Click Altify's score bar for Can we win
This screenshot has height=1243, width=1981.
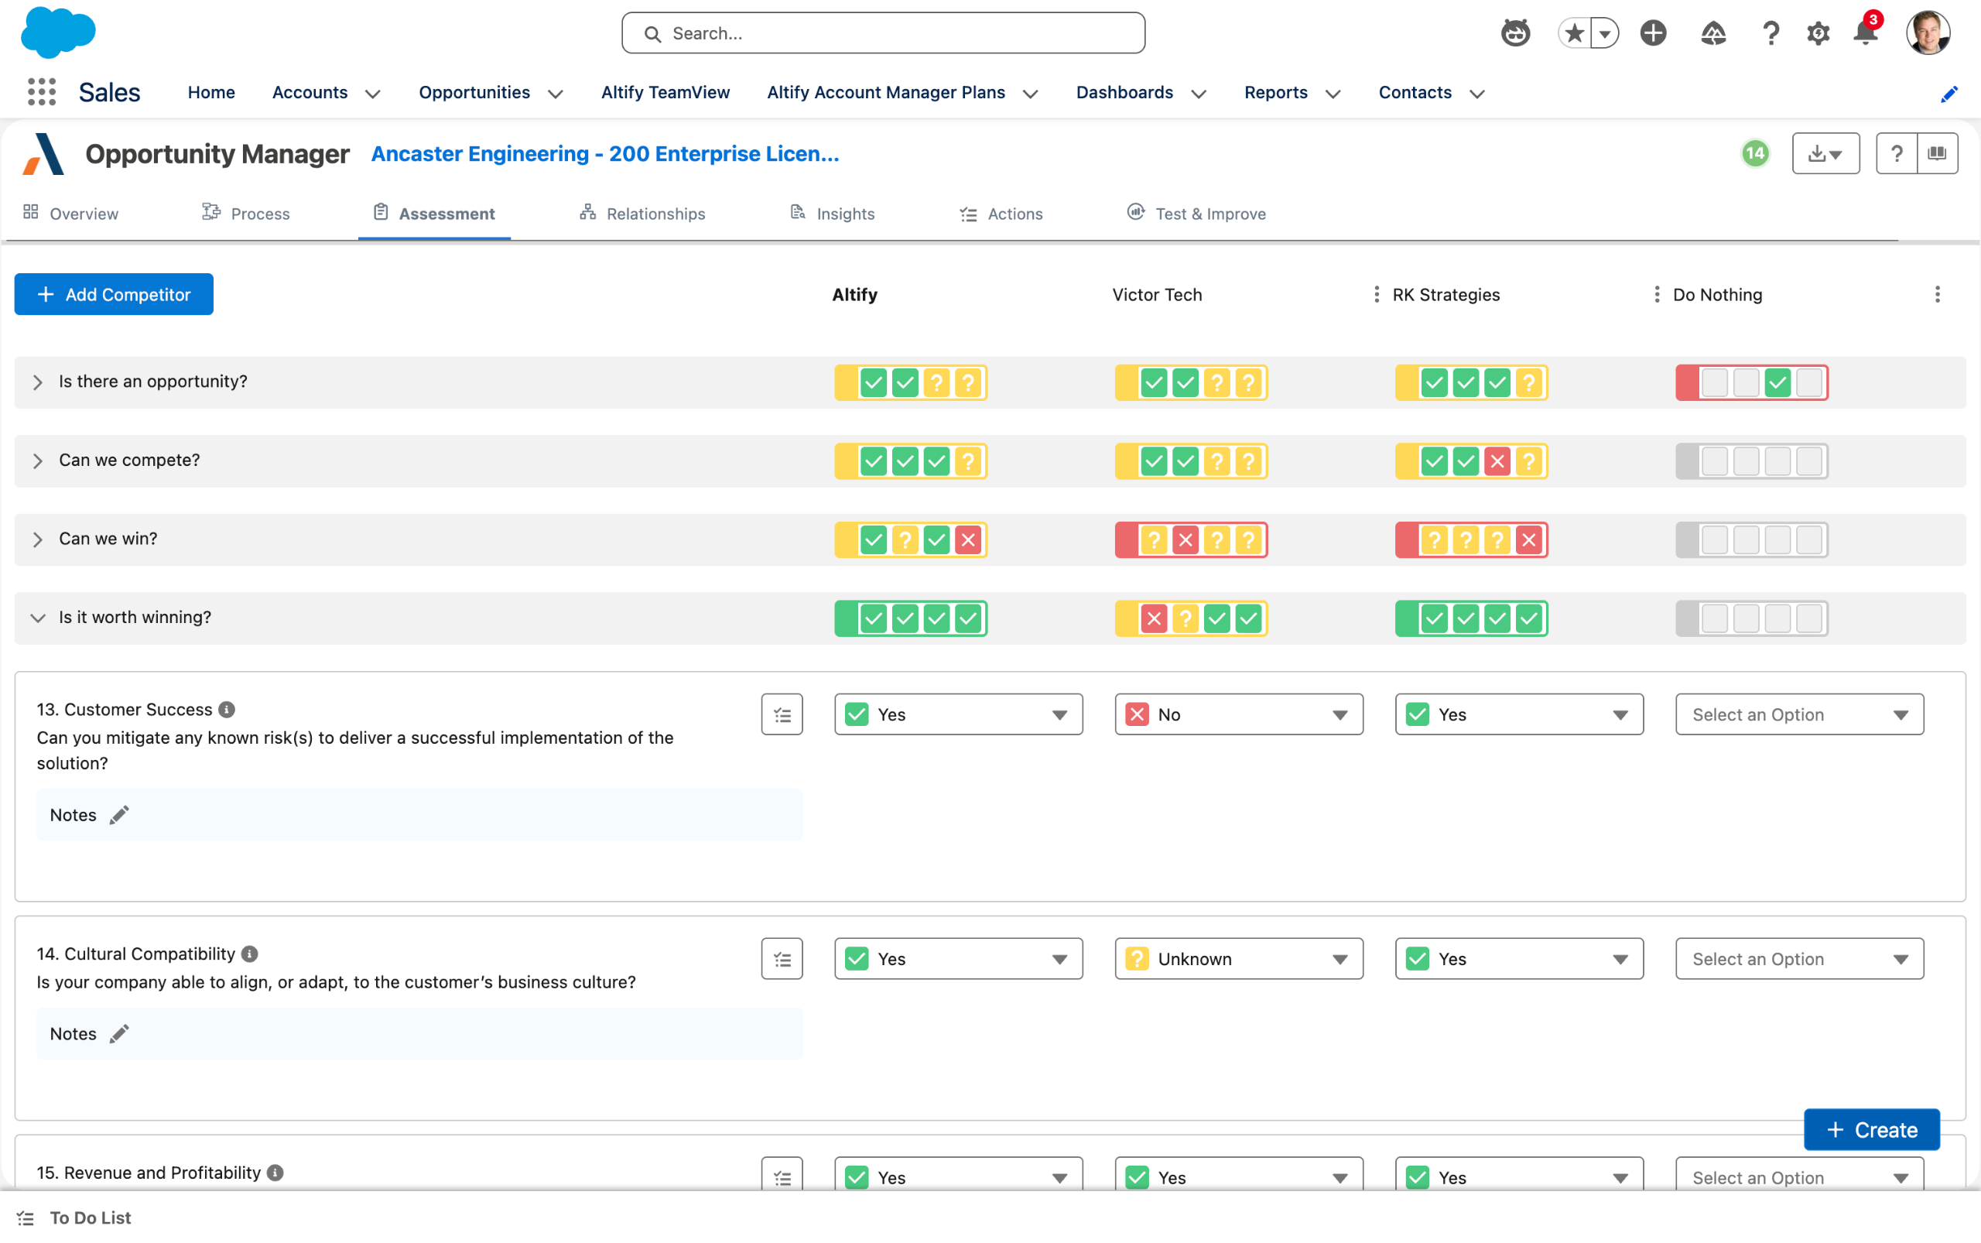(x=911, y=540)
